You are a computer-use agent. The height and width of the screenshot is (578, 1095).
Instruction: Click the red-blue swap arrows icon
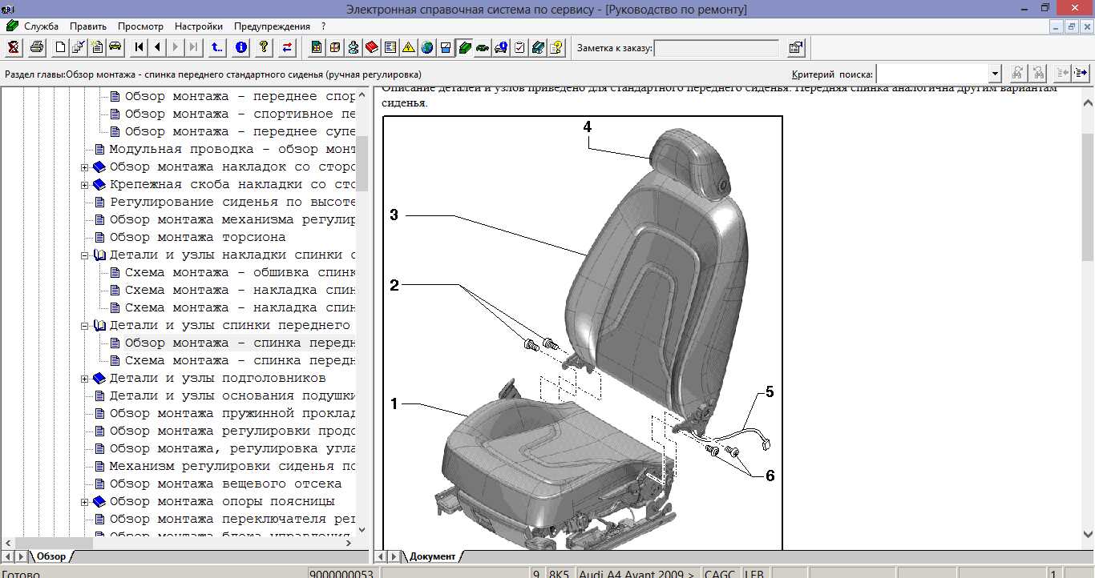(x=287, y=47)
